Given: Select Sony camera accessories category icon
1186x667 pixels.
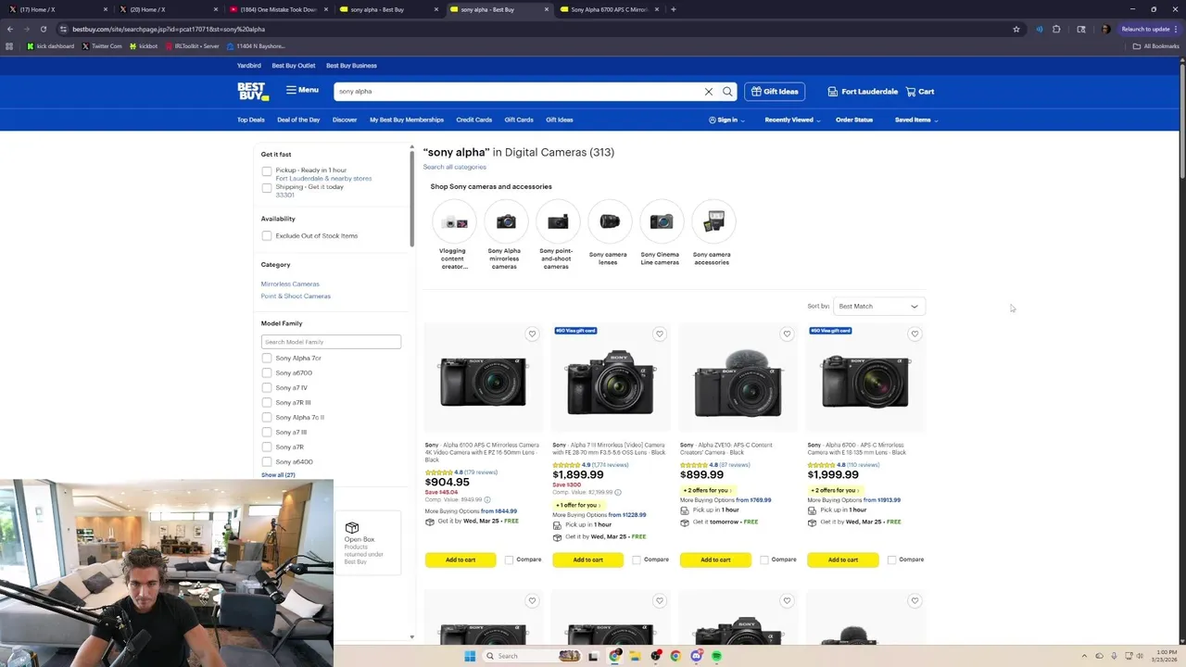Looking at the screenshot, I should pos(713,222).
